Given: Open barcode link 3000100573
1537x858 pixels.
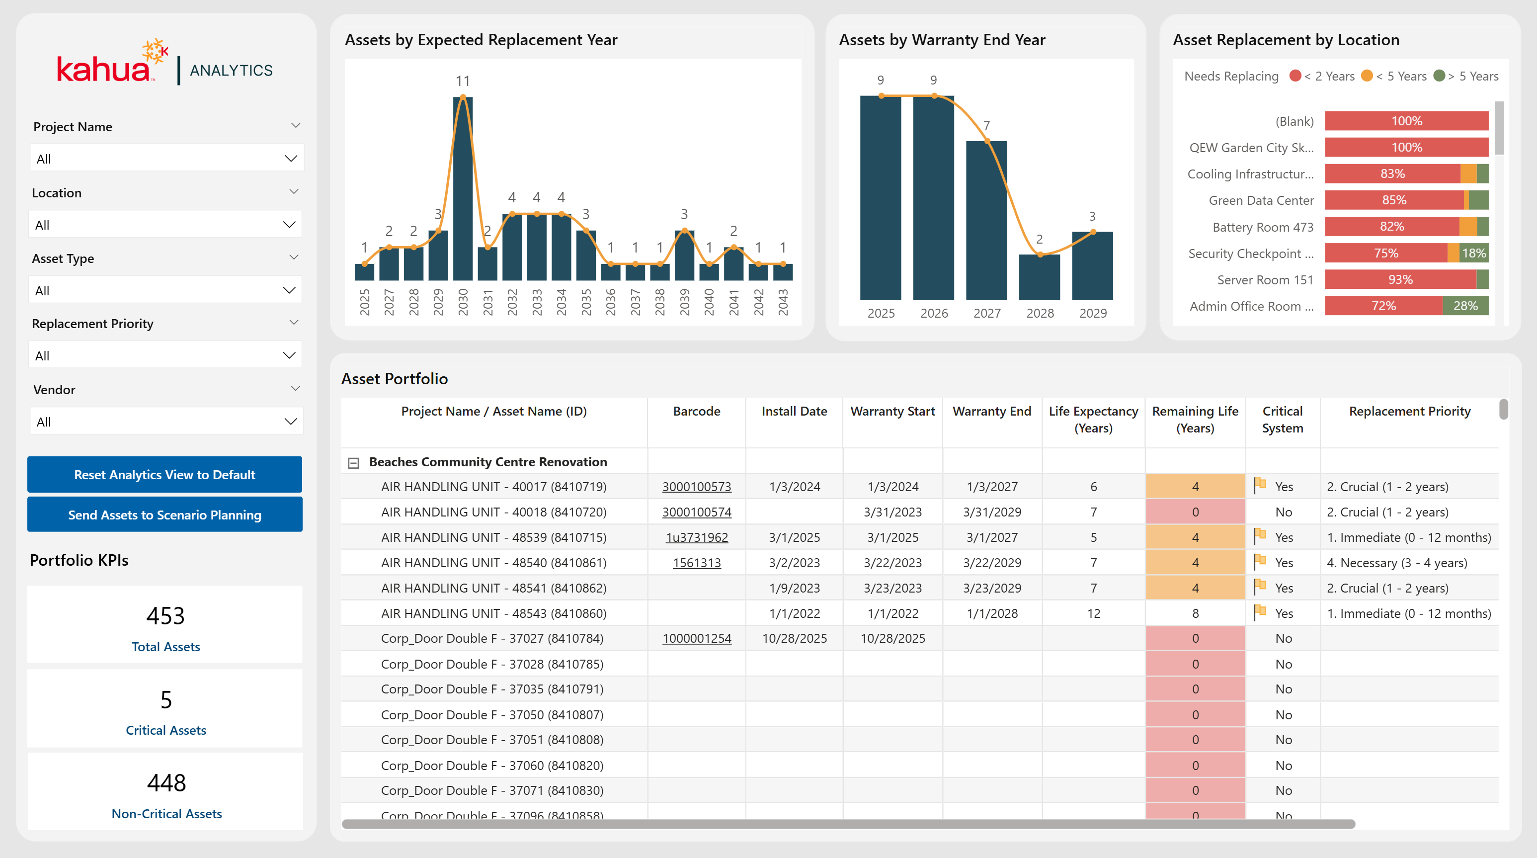Looking at the screenshot, I should pos(696,487).
